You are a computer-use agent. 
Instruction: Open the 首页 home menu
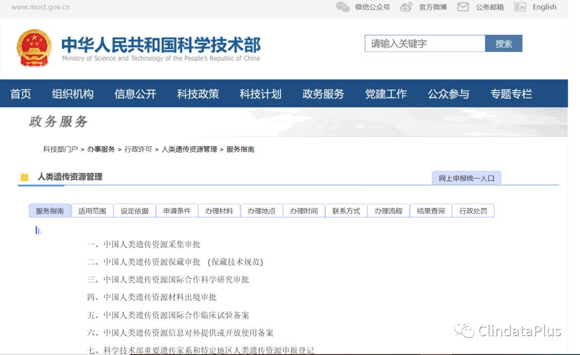coord(20,94)
